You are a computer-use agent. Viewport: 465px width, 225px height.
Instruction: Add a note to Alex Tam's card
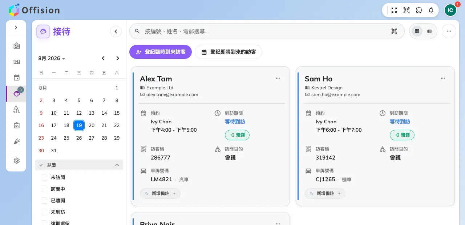[160, 194]
